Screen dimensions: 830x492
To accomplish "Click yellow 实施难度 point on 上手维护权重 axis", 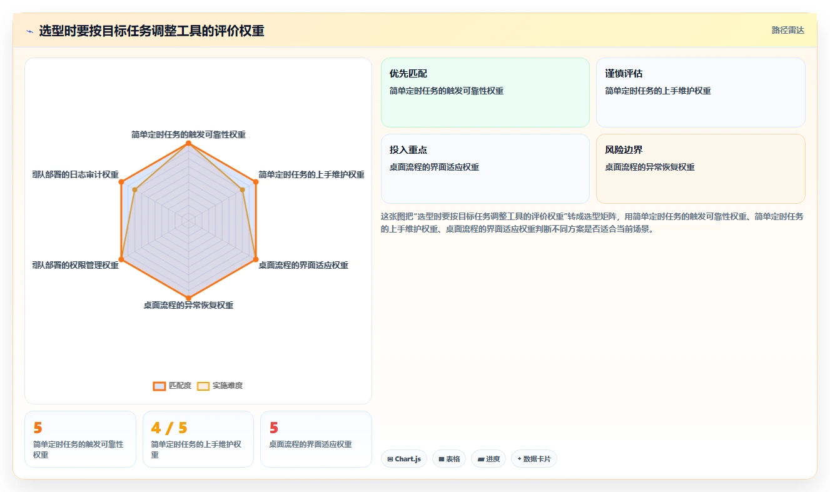I will click(x=242, y=189).
